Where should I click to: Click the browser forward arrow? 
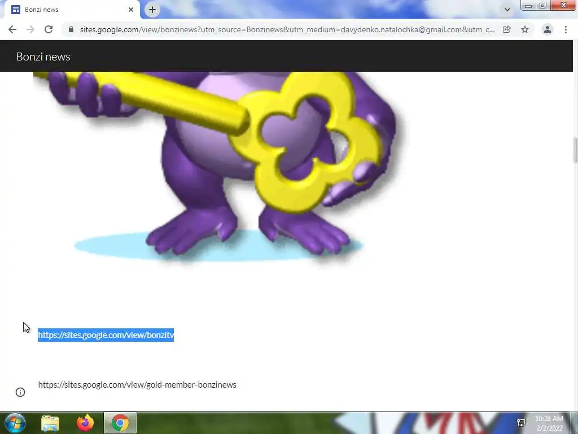point(30,29)
